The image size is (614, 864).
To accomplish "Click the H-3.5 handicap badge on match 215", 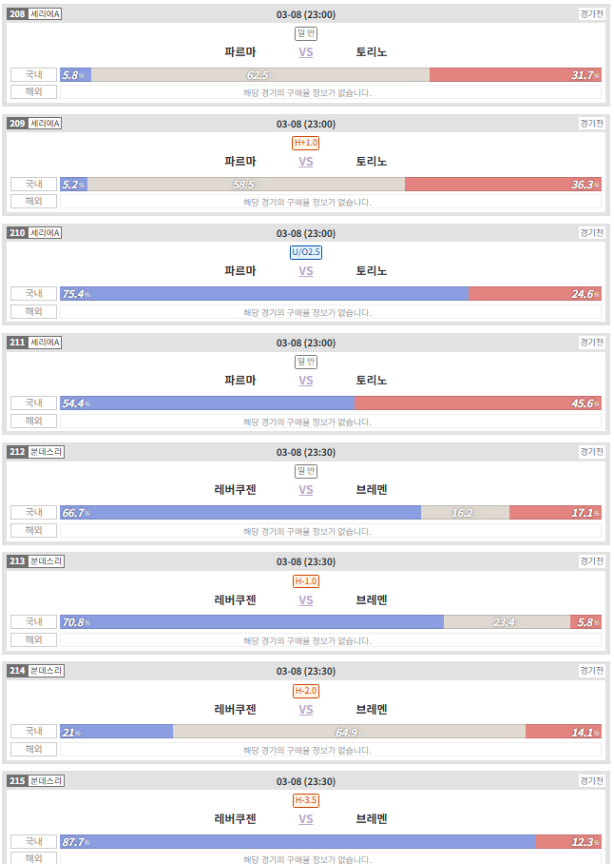I will click(x=306, y=800).
